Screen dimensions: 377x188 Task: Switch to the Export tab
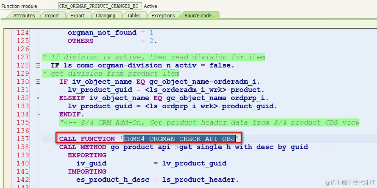click(77, 15)
